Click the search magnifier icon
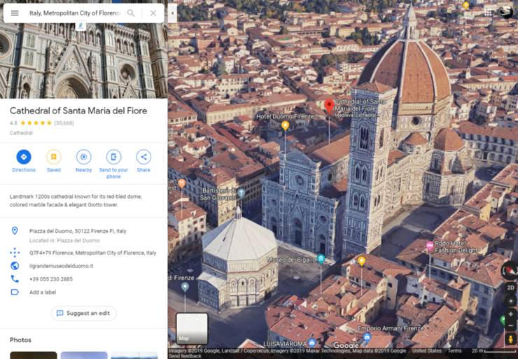 coord(131,13)
